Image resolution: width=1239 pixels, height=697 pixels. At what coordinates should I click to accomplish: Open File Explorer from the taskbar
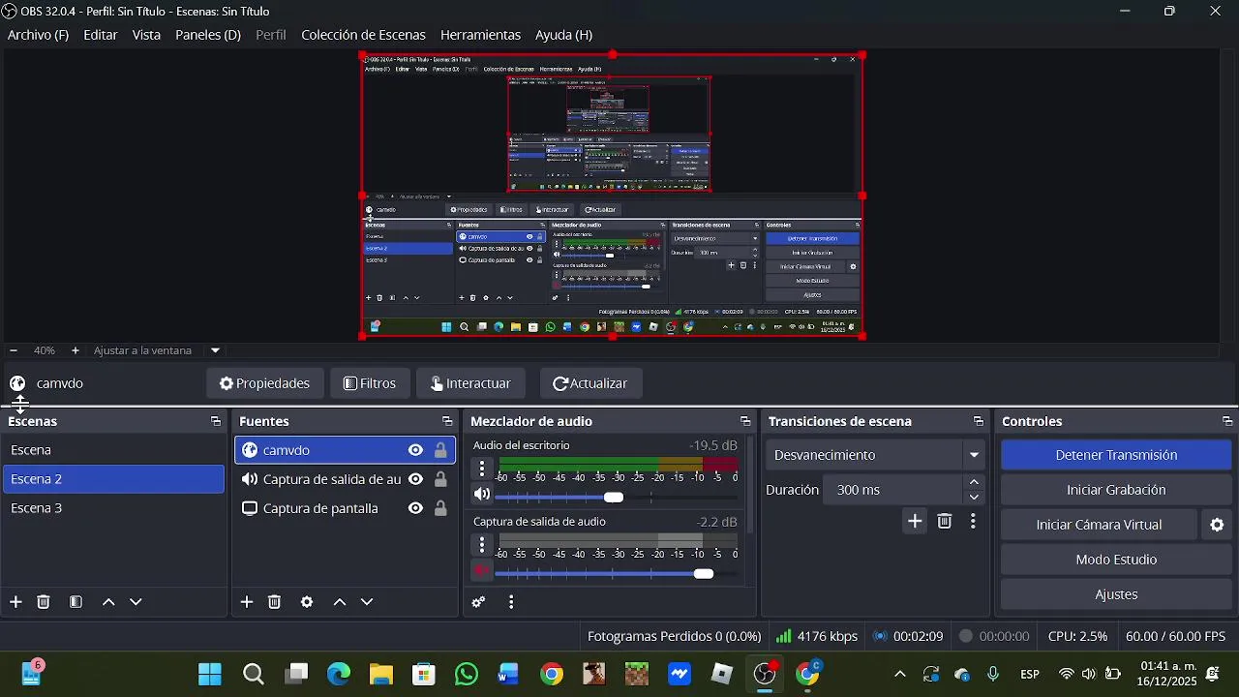coord(381,674)
